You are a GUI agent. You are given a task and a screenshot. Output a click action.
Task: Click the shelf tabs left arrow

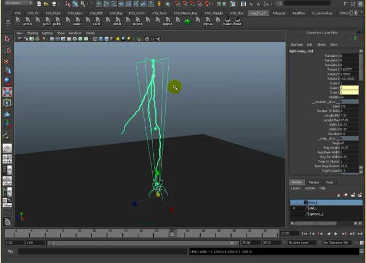click(352, 13)
